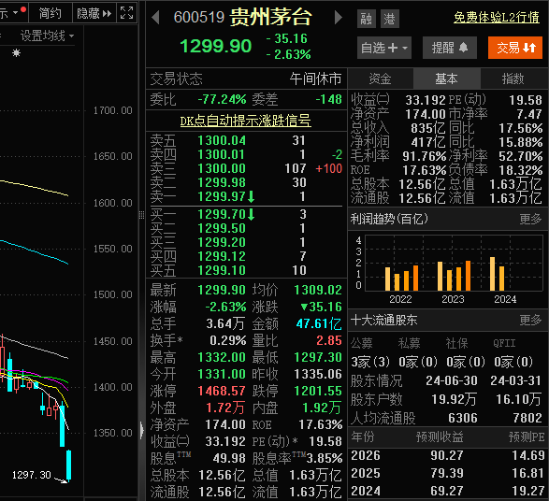This screenshot has height=501, width=549.
Task: Click the 交易状态 午间休市 status
Action: (x=246, y=79)
